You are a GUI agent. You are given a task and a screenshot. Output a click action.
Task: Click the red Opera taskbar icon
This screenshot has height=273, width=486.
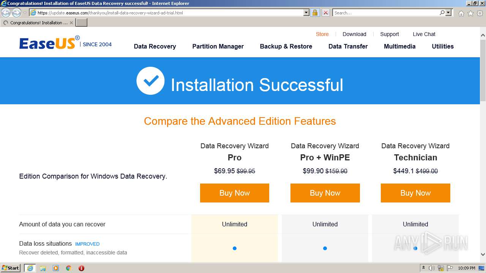[81, 268]
